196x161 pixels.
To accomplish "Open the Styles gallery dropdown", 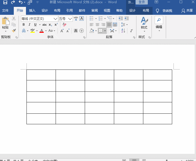I will (x=144, y=25).
